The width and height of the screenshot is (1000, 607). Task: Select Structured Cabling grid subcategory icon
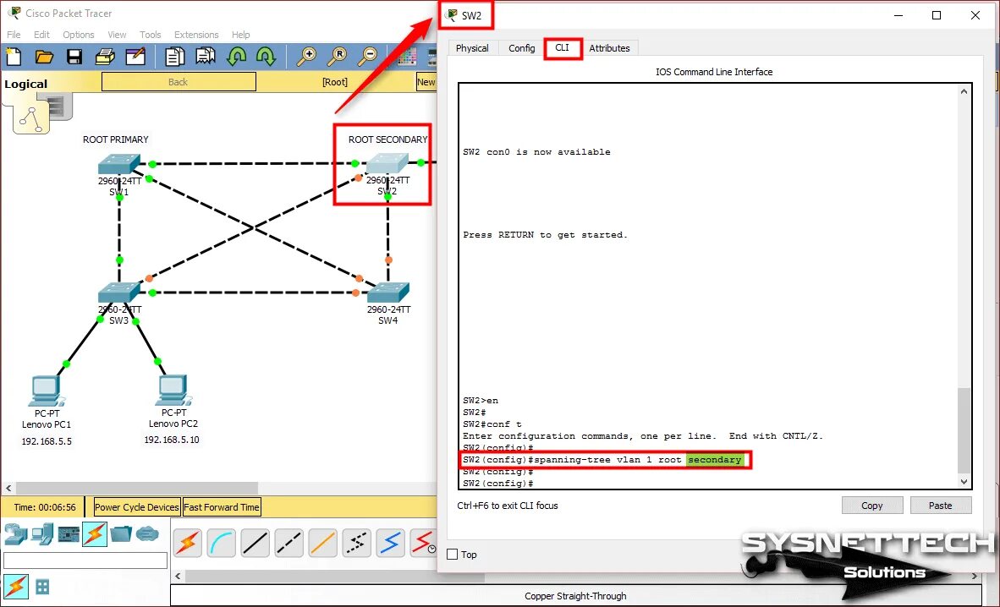tap(43, 587)
